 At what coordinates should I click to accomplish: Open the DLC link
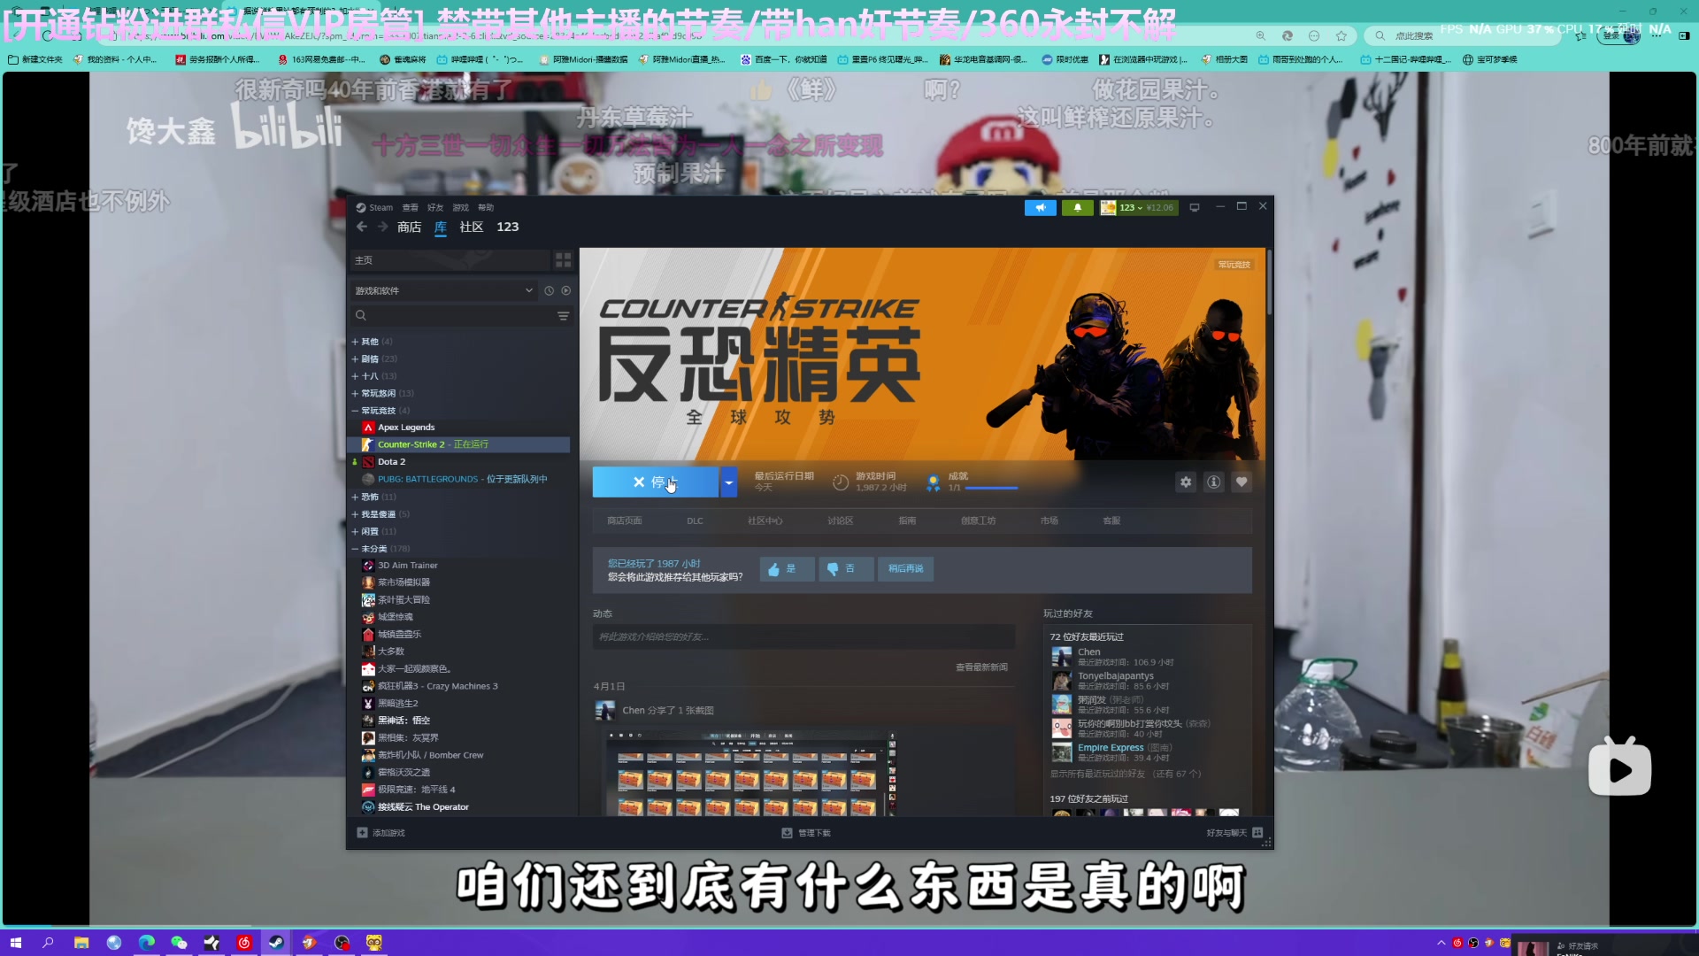pos(695,520)
